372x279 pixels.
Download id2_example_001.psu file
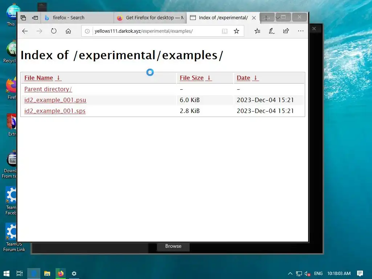click(x=55, y=100)
